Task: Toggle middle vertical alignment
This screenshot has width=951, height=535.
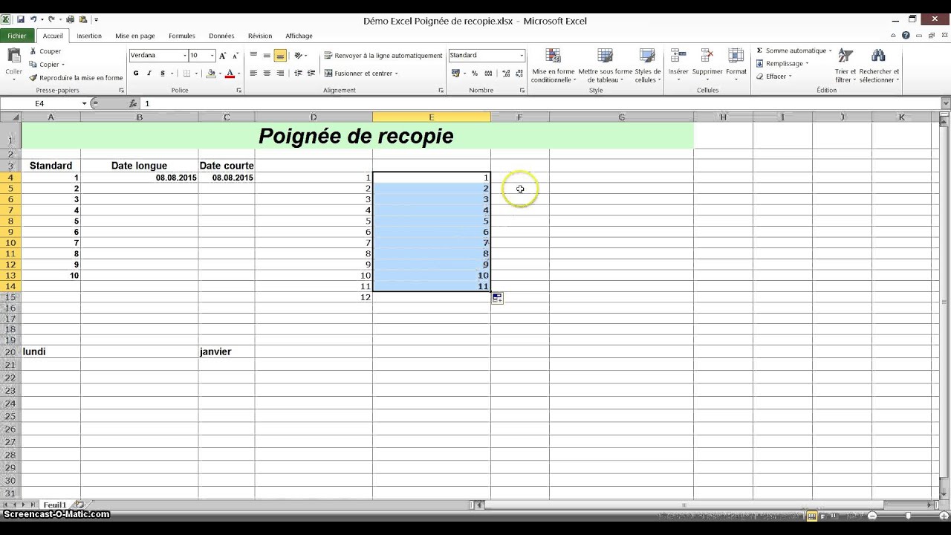Action: coord(267,56)
